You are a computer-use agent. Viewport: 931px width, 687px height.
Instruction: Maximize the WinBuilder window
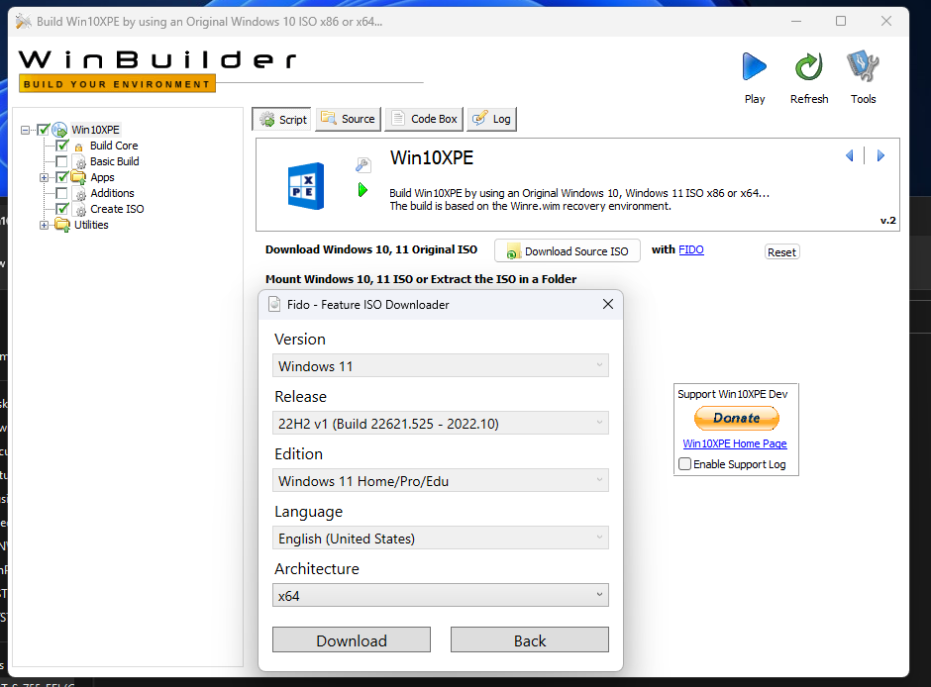841,22
